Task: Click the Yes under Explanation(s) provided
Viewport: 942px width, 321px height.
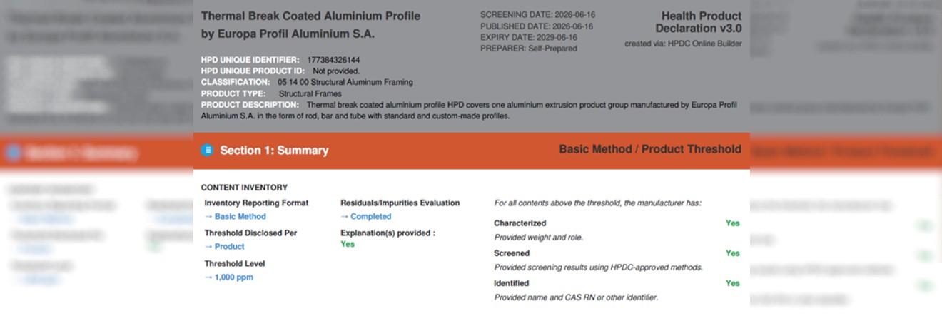Action: pyautogui.click(x=348, y=244)
